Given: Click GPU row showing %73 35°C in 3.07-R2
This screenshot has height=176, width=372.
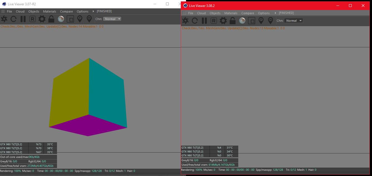Looking at the screenshot, I should click(x=28, y=144).
